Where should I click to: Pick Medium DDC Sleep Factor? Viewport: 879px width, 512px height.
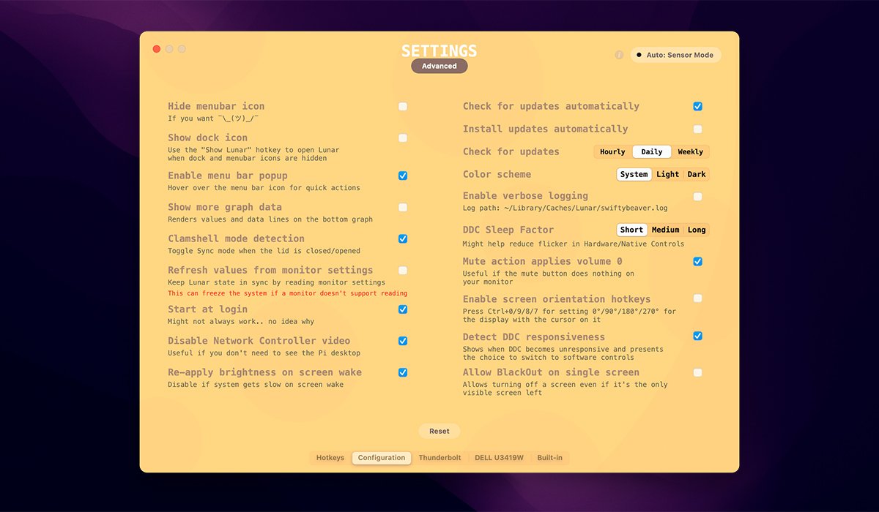pyautogui.click(x=665, y=230)
